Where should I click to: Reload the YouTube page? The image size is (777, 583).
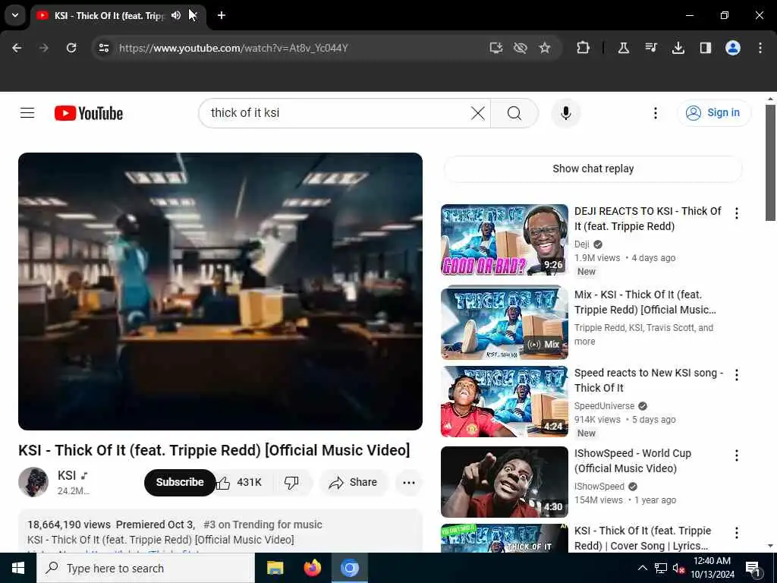tap(71, 48)
